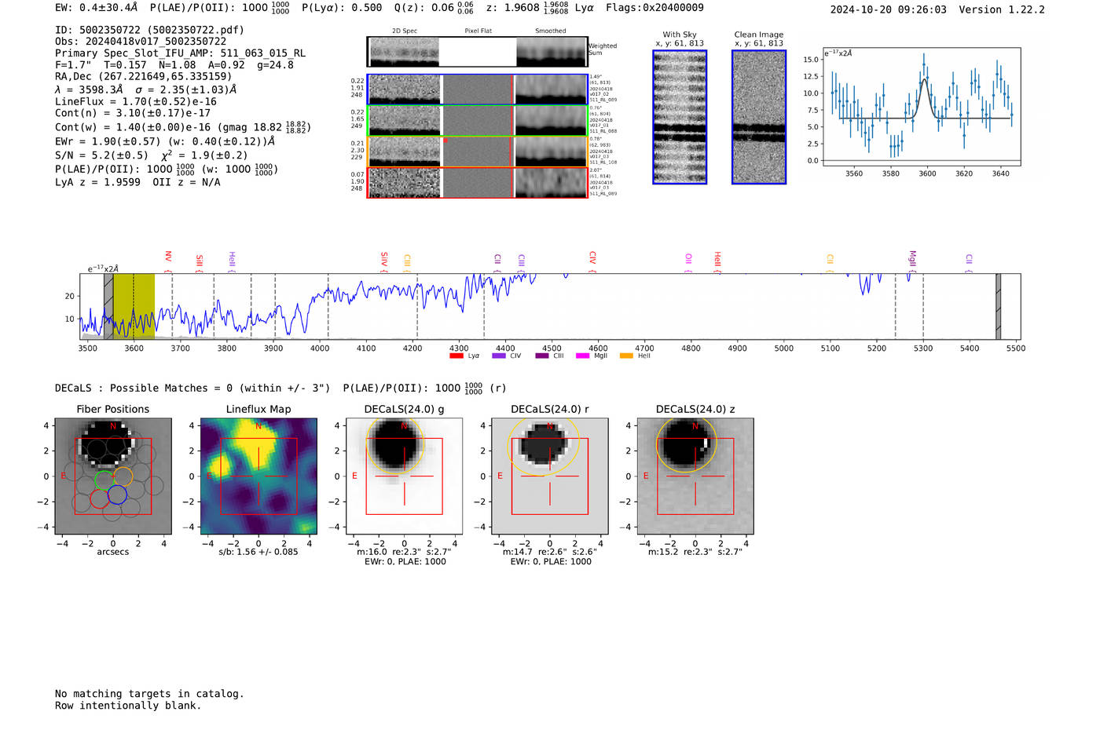Click the '2024-10-20 09:26:03' timestamp

point(889,9)
